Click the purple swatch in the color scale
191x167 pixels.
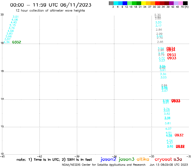[x=171, y=3]
